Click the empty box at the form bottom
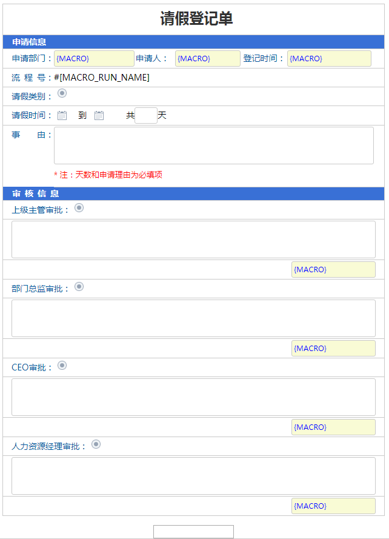The width and height of the screenshot is (389, 539). pos(193,532)
